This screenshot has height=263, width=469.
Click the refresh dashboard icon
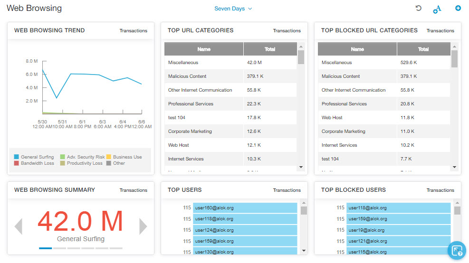[418, 9]
